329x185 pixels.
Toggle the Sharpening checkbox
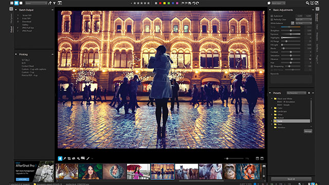pos(272,66)
